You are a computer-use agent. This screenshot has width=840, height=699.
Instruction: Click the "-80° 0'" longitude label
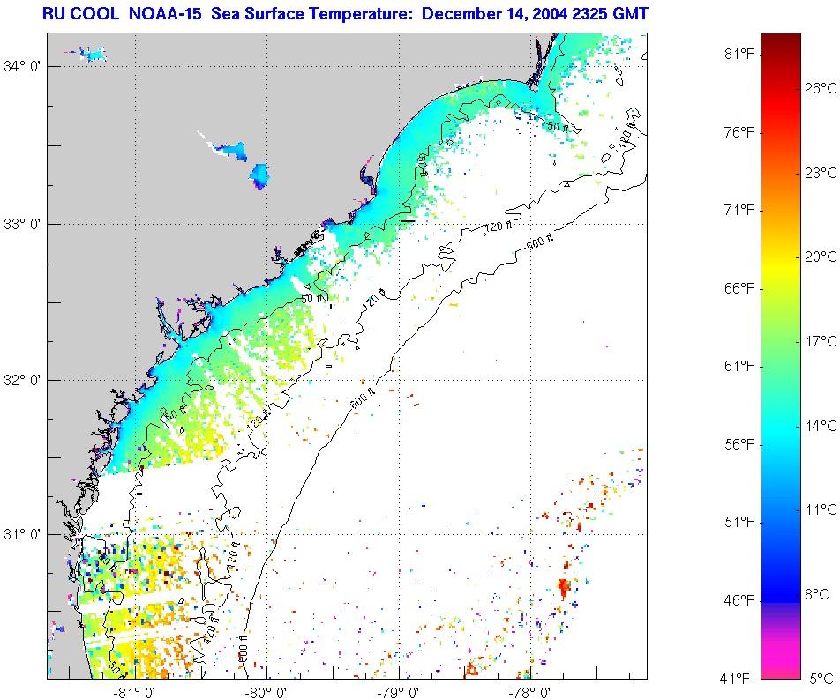[x=266, y=693]
